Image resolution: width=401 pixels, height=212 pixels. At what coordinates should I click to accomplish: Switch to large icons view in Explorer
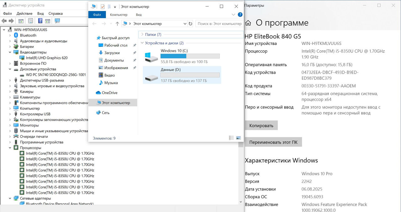tap(238, 138)
